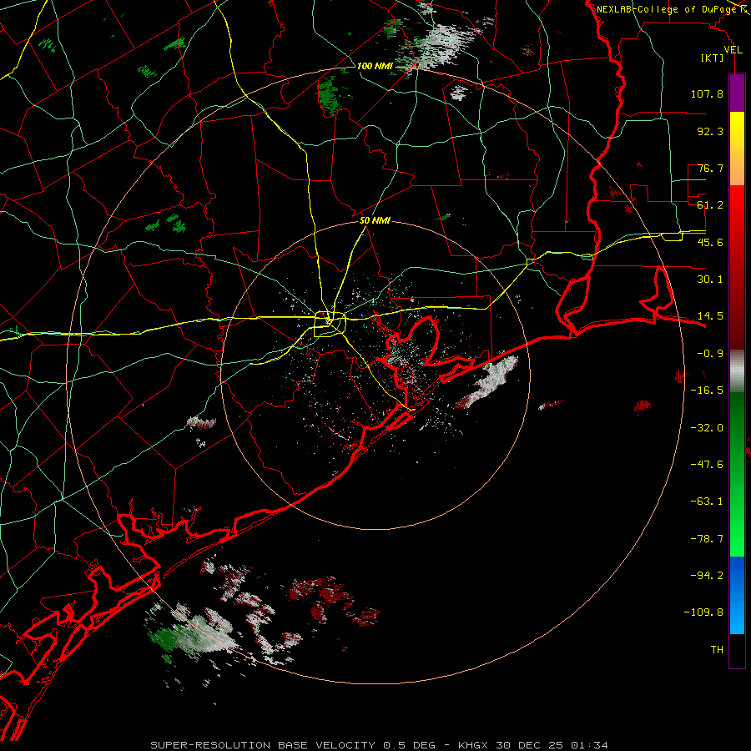This screenshot has width=751, height=751.
Task: Click the gray echo band just offshore inside 50 NMI ring
Action: pos(486,382)
